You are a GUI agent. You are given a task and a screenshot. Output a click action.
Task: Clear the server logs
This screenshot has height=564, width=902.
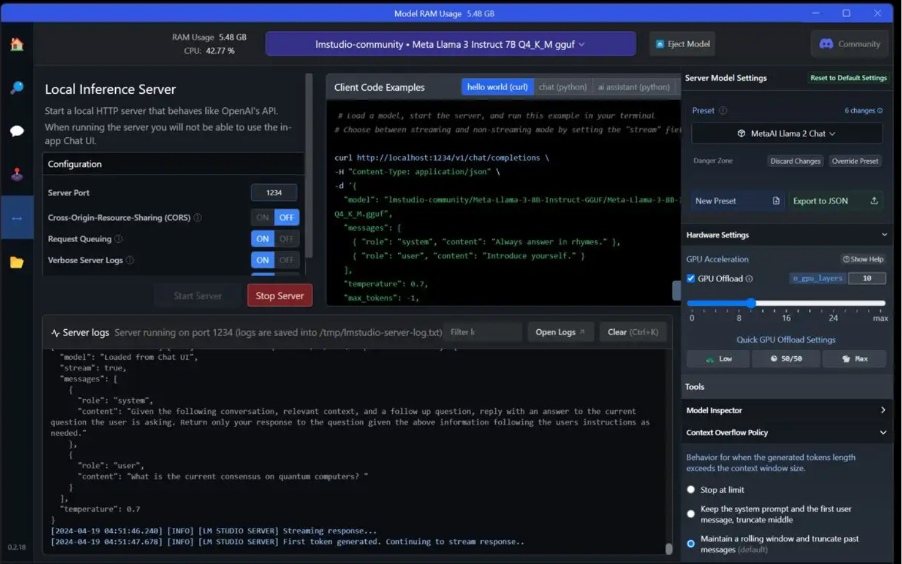coord(633,332)
